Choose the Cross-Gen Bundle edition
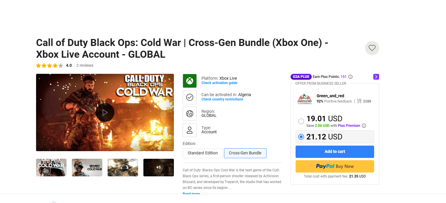 [x=245, y=153]
